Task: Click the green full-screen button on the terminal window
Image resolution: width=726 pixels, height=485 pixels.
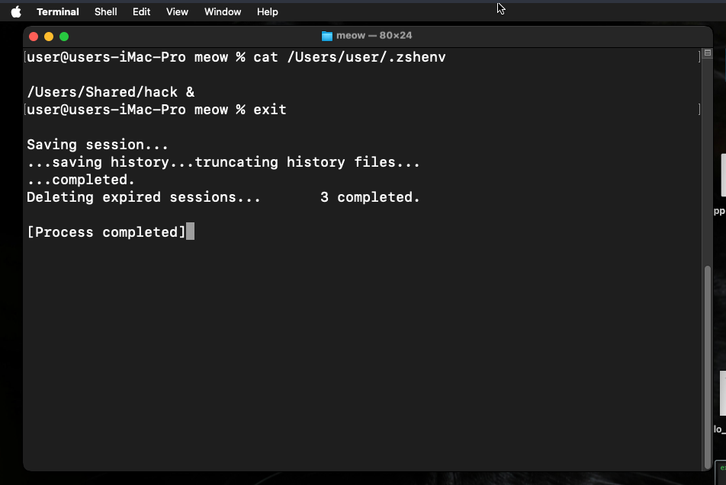Action: pos(64,36)
